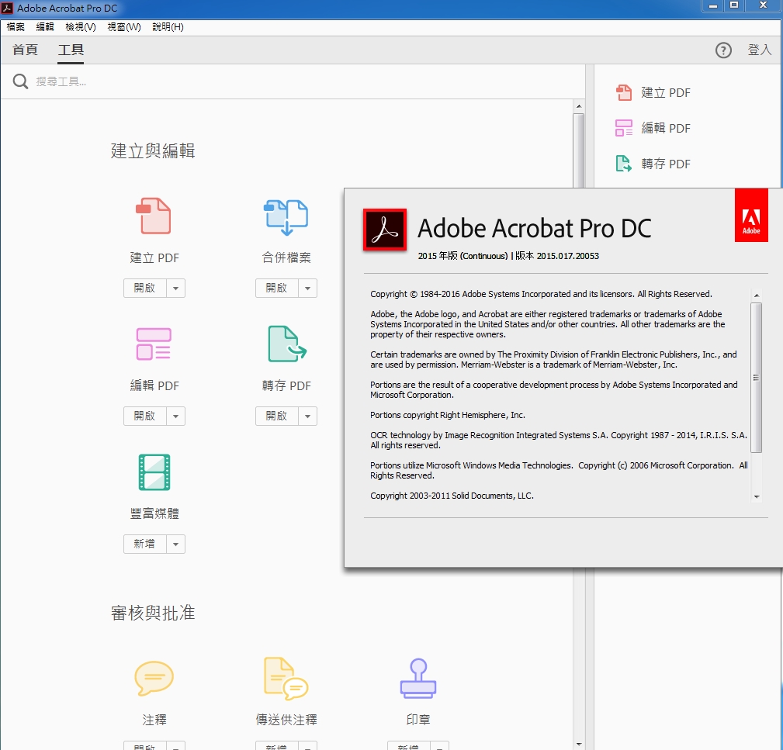
Task: Switch to the 工具 tab
Action: (x=71, y=50)
